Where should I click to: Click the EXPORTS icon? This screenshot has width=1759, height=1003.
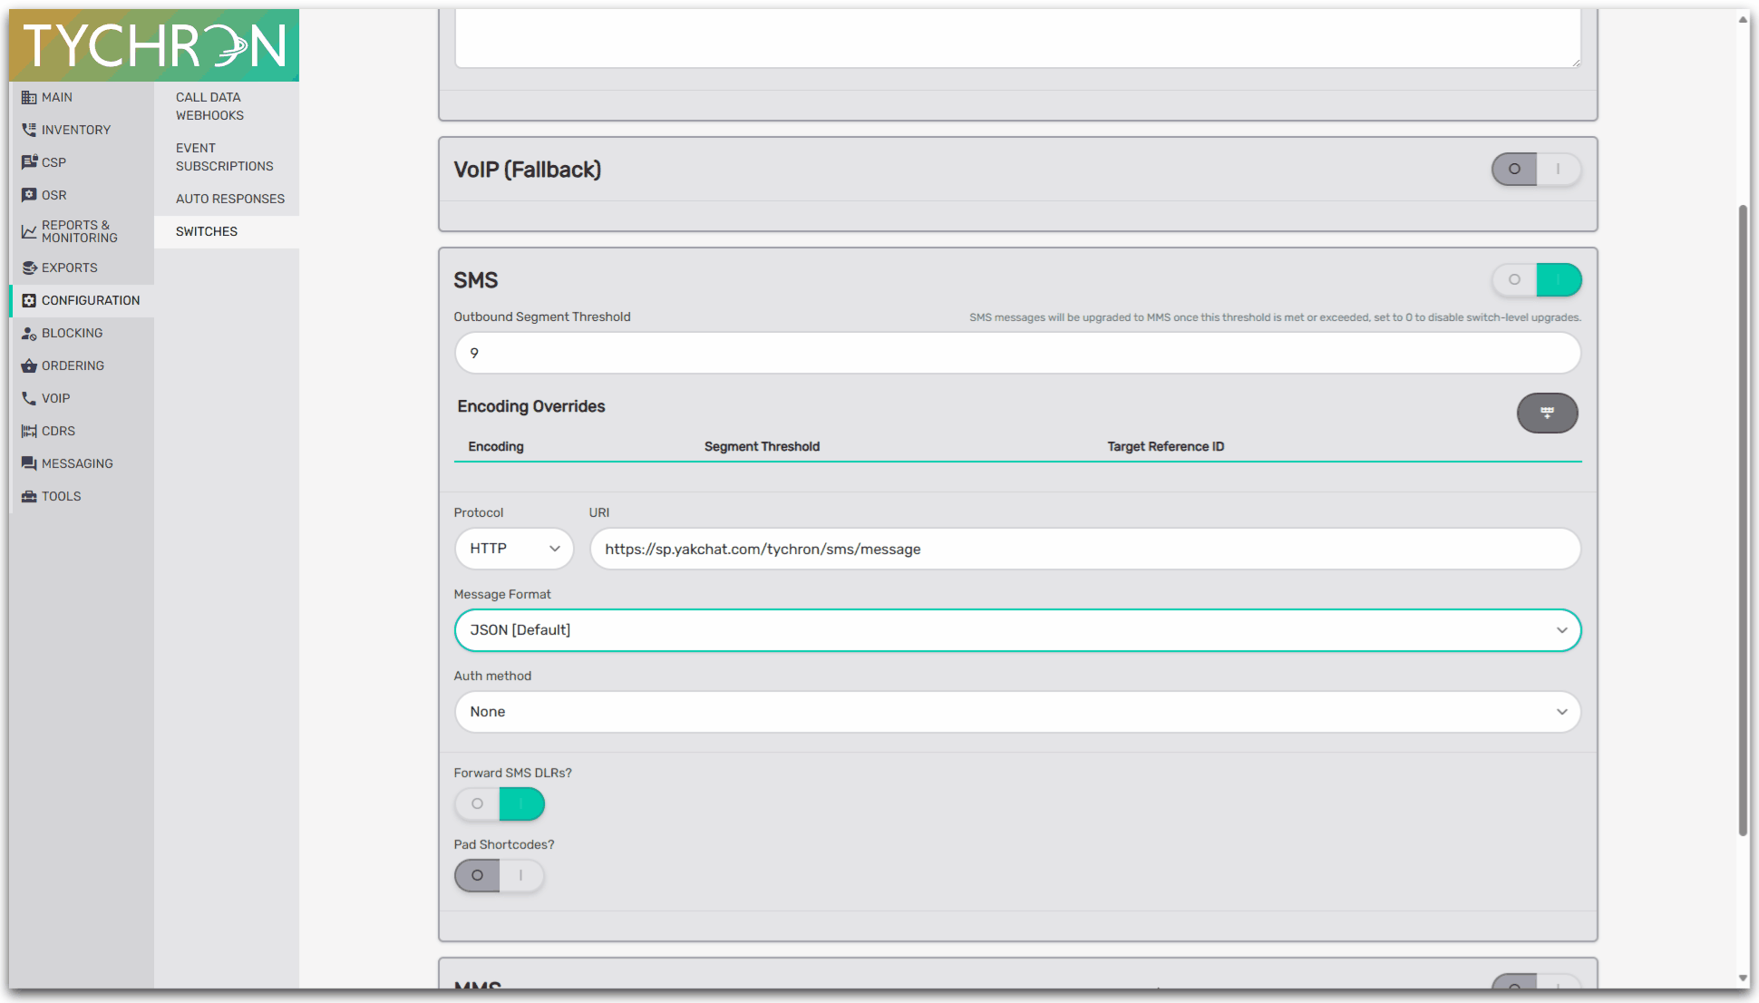[29, 268]
